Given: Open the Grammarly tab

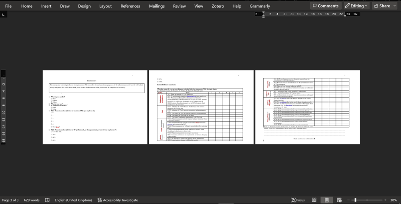Looking at the screenshot, I should point(260,6).
